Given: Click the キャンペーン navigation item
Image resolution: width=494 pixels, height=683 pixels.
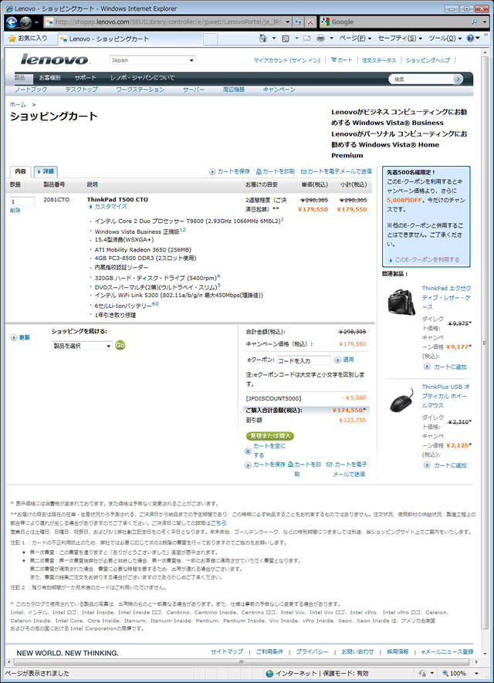Looking at the screenshot, I should (x=279, y=90).
